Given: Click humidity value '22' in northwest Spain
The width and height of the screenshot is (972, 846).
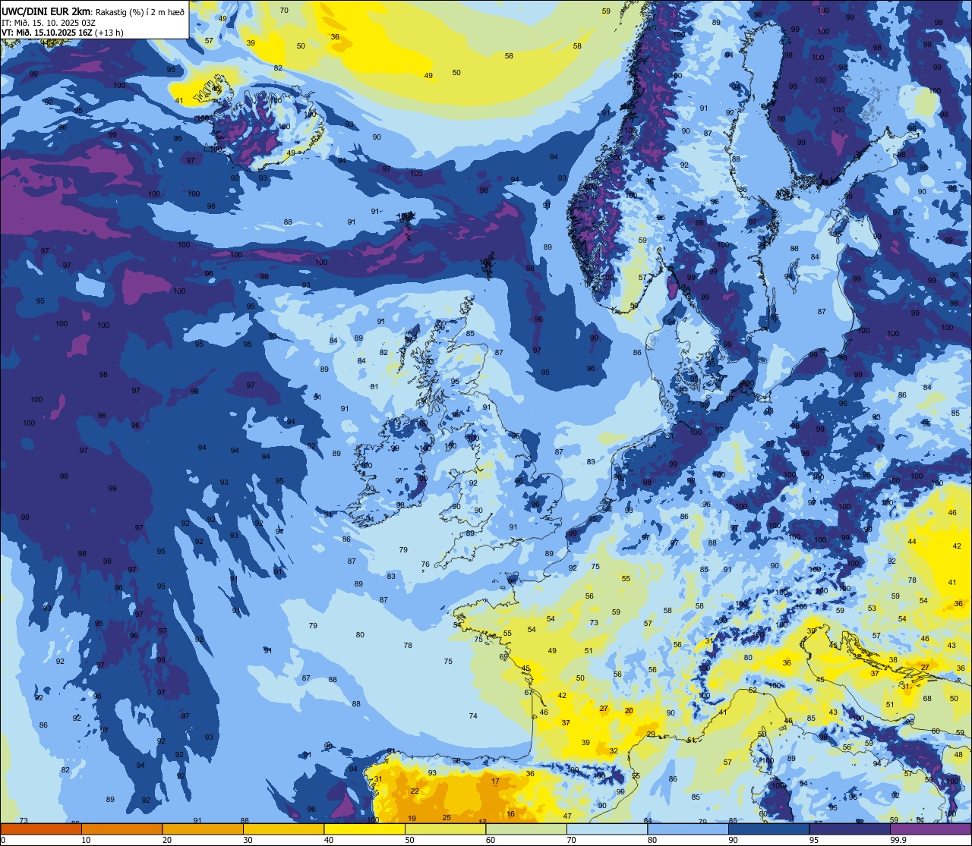Looking at the screenshot, I should [415, 791].
